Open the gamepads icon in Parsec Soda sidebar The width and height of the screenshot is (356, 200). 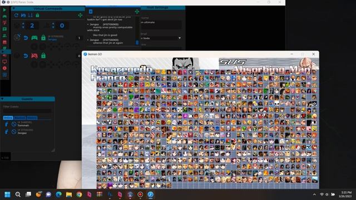pyautogui.click(x=4, y=16)
